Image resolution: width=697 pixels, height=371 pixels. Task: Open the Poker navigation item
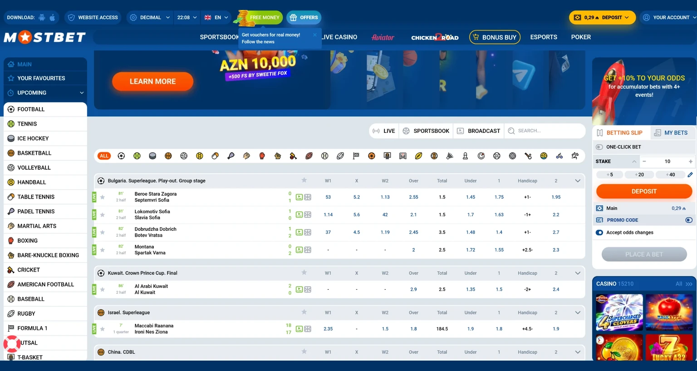point(581,37)
